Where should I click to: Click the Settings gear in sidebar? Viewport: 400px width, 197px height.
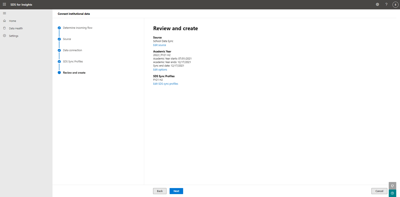(x=4, y=36)
